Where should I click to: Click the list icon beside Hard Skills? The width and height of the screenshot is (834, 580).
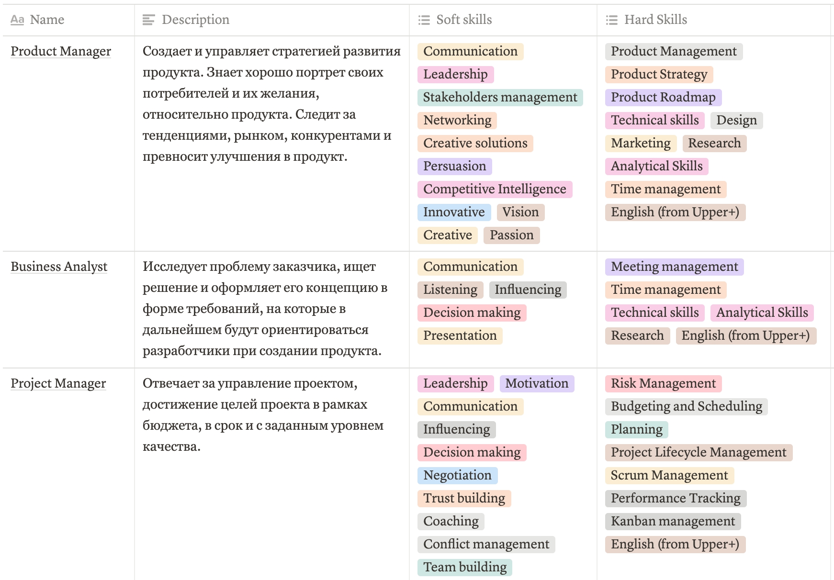pos(611,20)
